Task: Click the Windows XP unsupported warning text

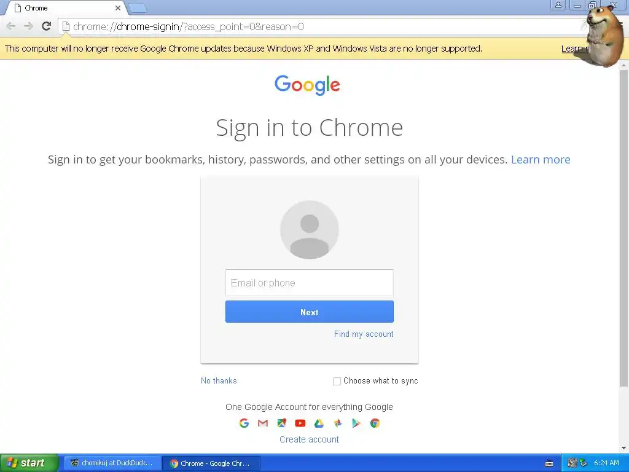Action: (x=243, y=49)
